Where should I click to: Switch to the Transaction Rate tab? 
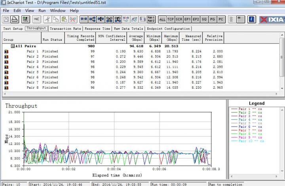(65, 28)
